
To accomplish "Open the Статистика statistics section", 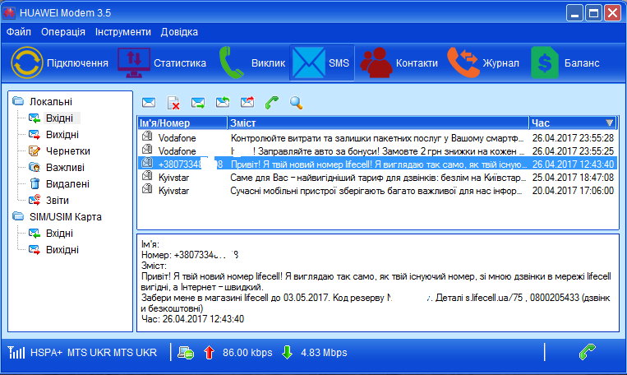I will pos(163,63).
